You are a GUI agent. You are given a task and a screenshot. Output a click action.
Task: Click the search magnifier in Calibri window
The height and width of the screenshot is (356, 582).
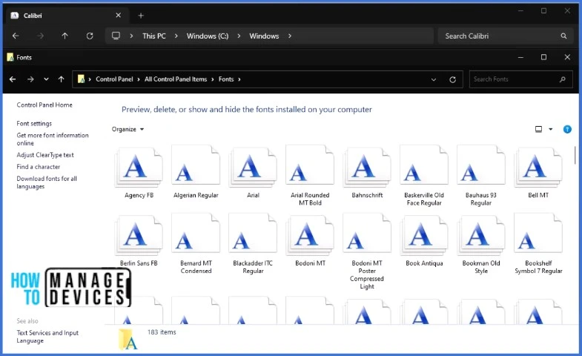coord(563,36)
